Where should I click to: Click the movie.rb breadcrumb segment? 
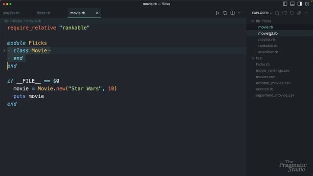click(34, 21)
